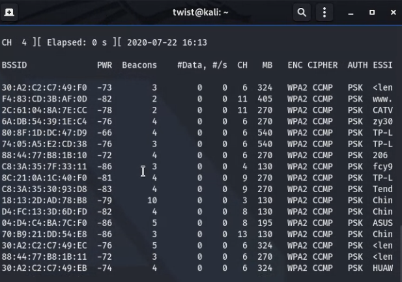Image resolution: width=402 pixels, height=282 pixels.
Task: Click the Tend ESSID entry
Action: pos(382,190)
